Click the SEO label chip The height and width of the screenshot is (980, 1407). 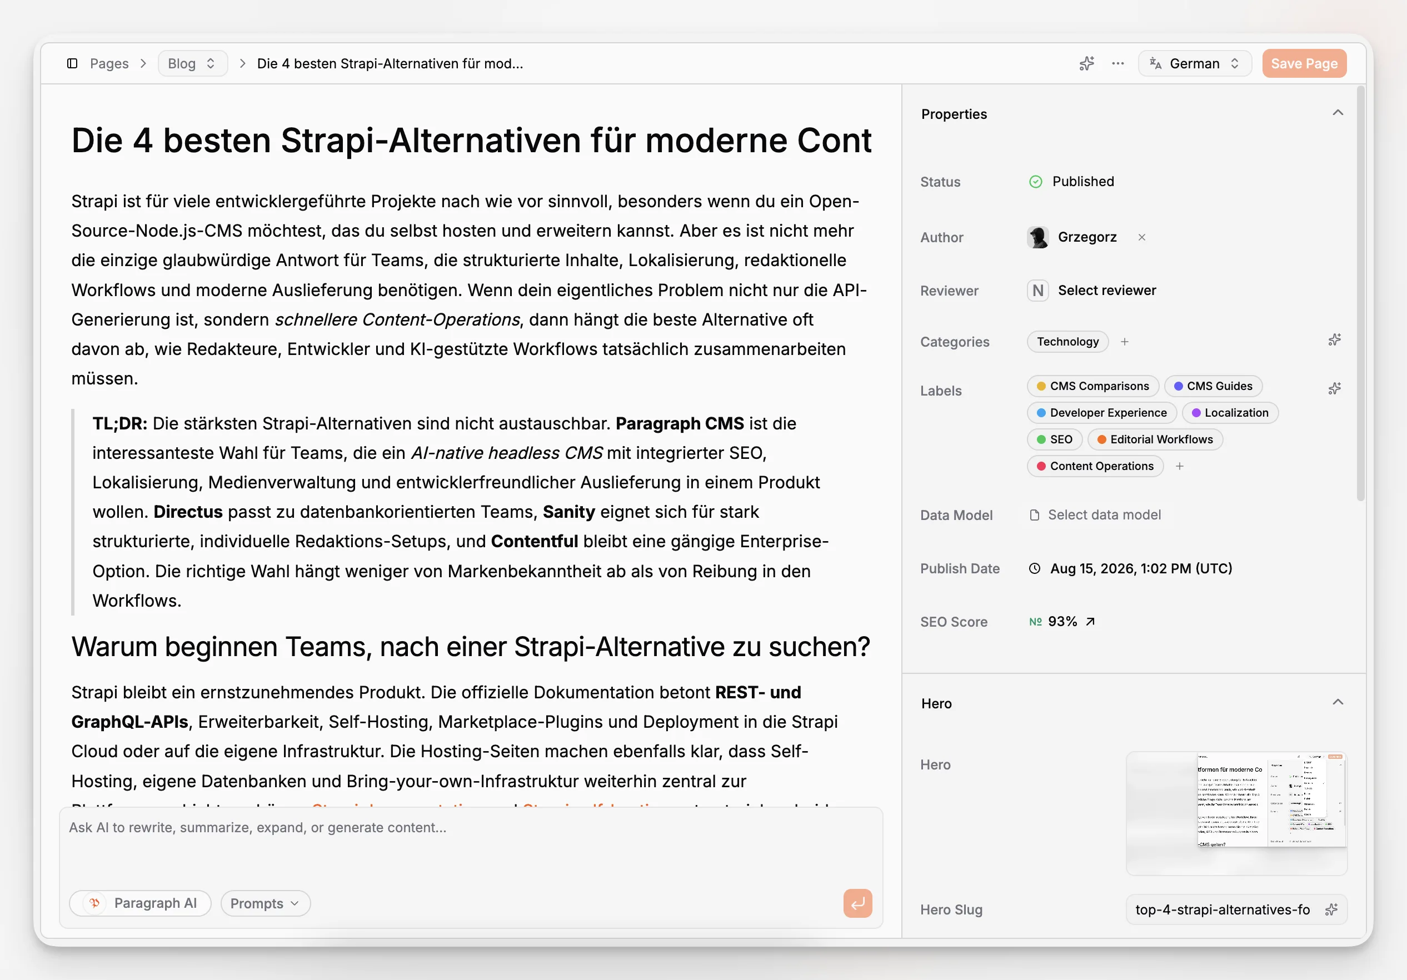[x=1055, y=440]
